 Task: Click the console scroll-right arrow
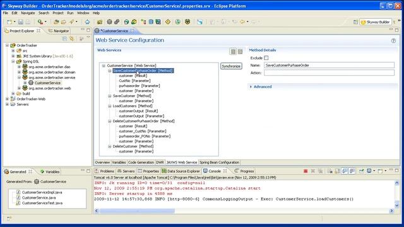[x=391, y=211]
